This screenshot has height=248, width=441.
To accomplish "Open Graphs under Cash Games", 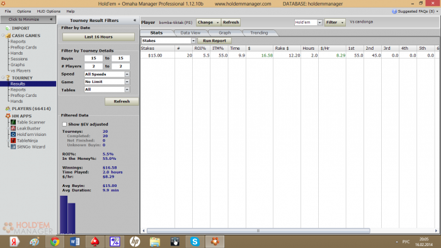I will click(x=18, y=65).
